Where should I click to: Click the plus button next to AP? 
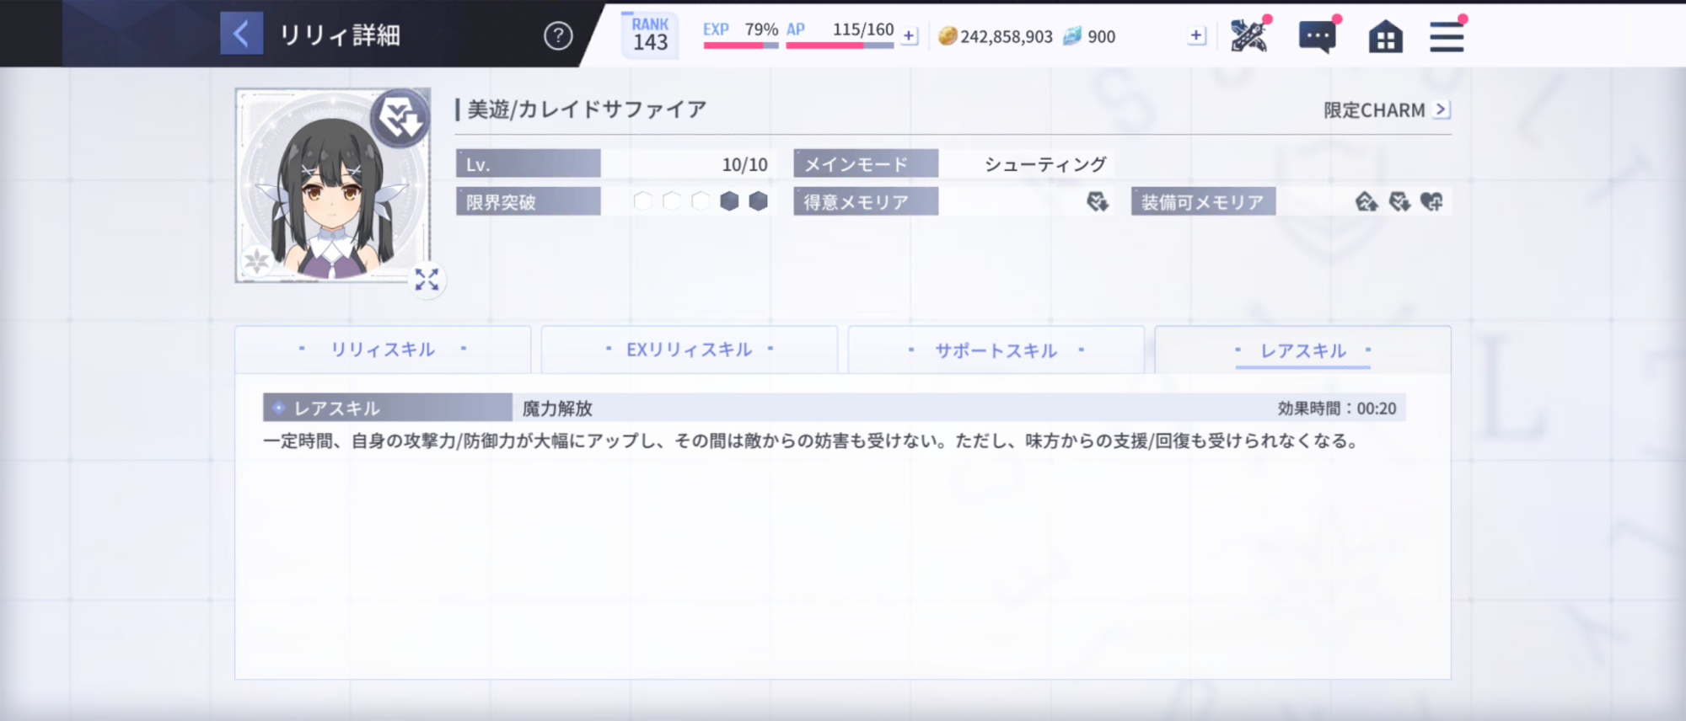click(909, 36)
